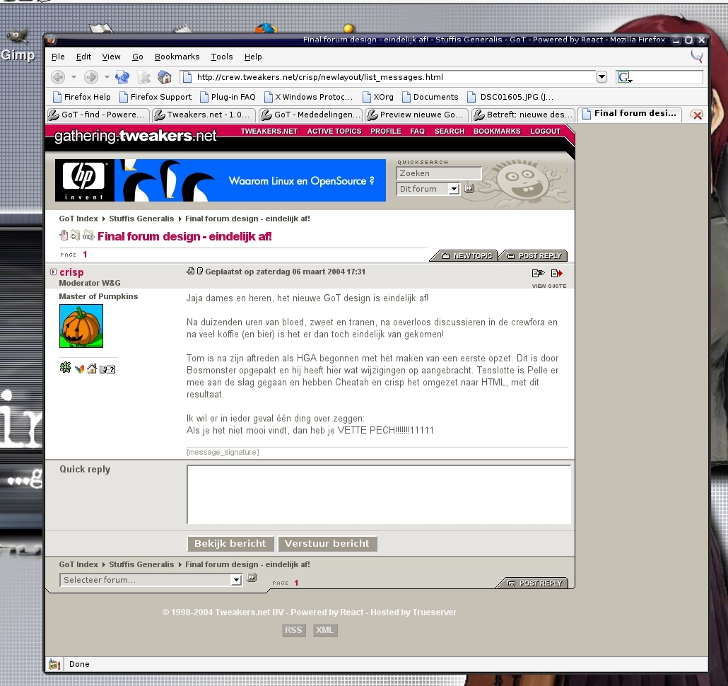Open the address bar URL history dropdown
The image size is (728, 686).
click(601, 77)
